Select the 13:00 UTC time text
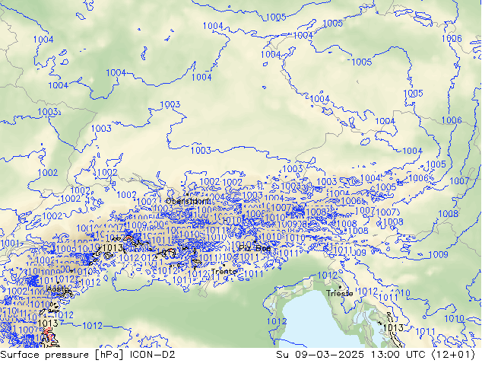 [398, 355]
